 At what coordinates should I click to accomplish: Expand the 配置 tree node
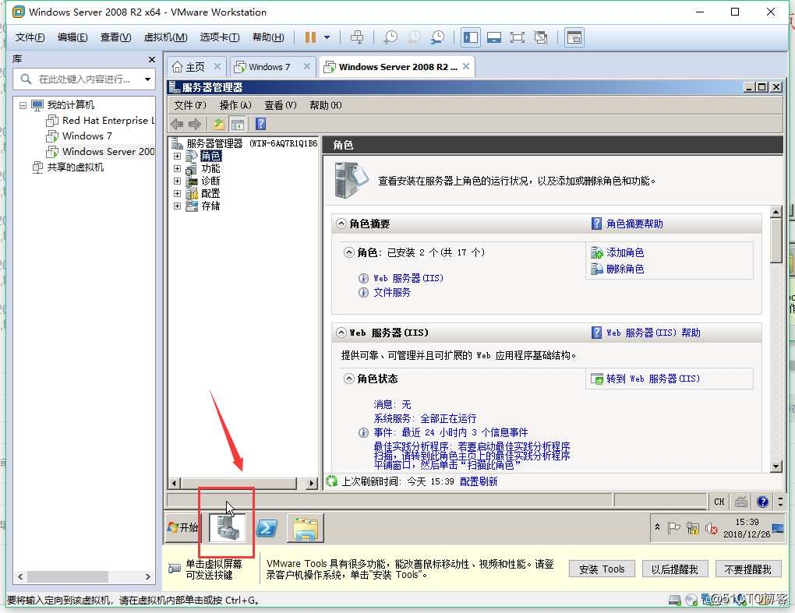pos(177,193)
